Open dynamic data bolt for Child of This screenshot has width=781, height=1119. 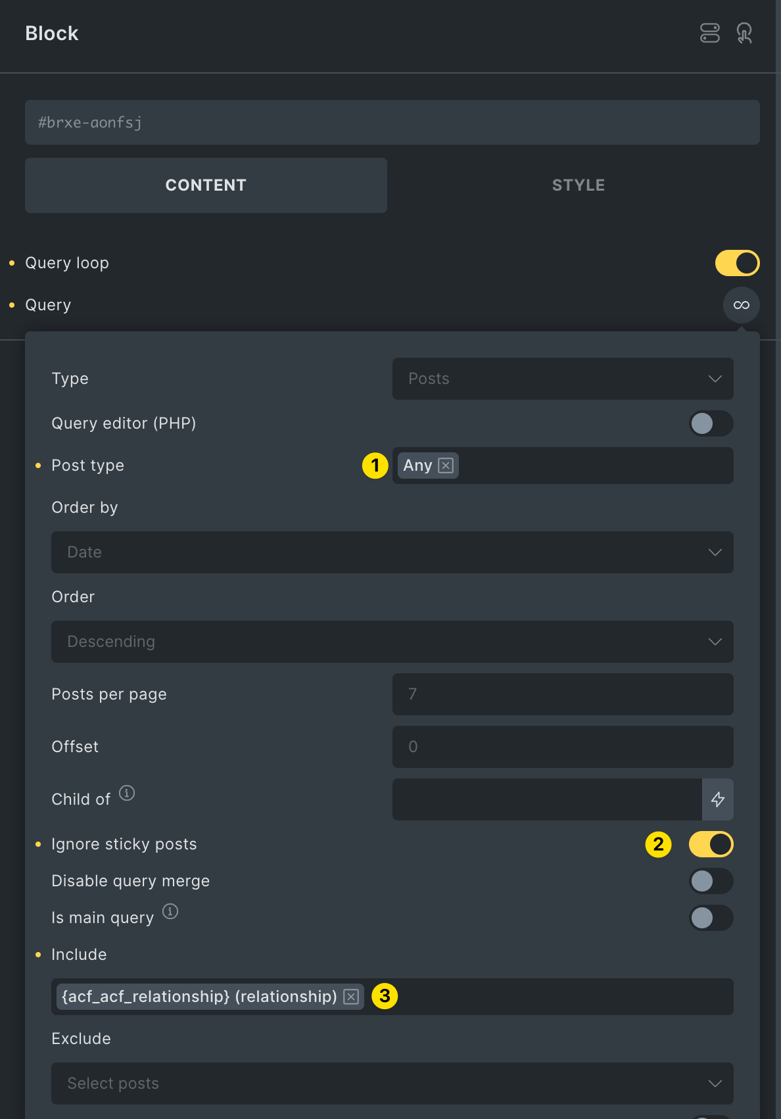pos(718,799)
